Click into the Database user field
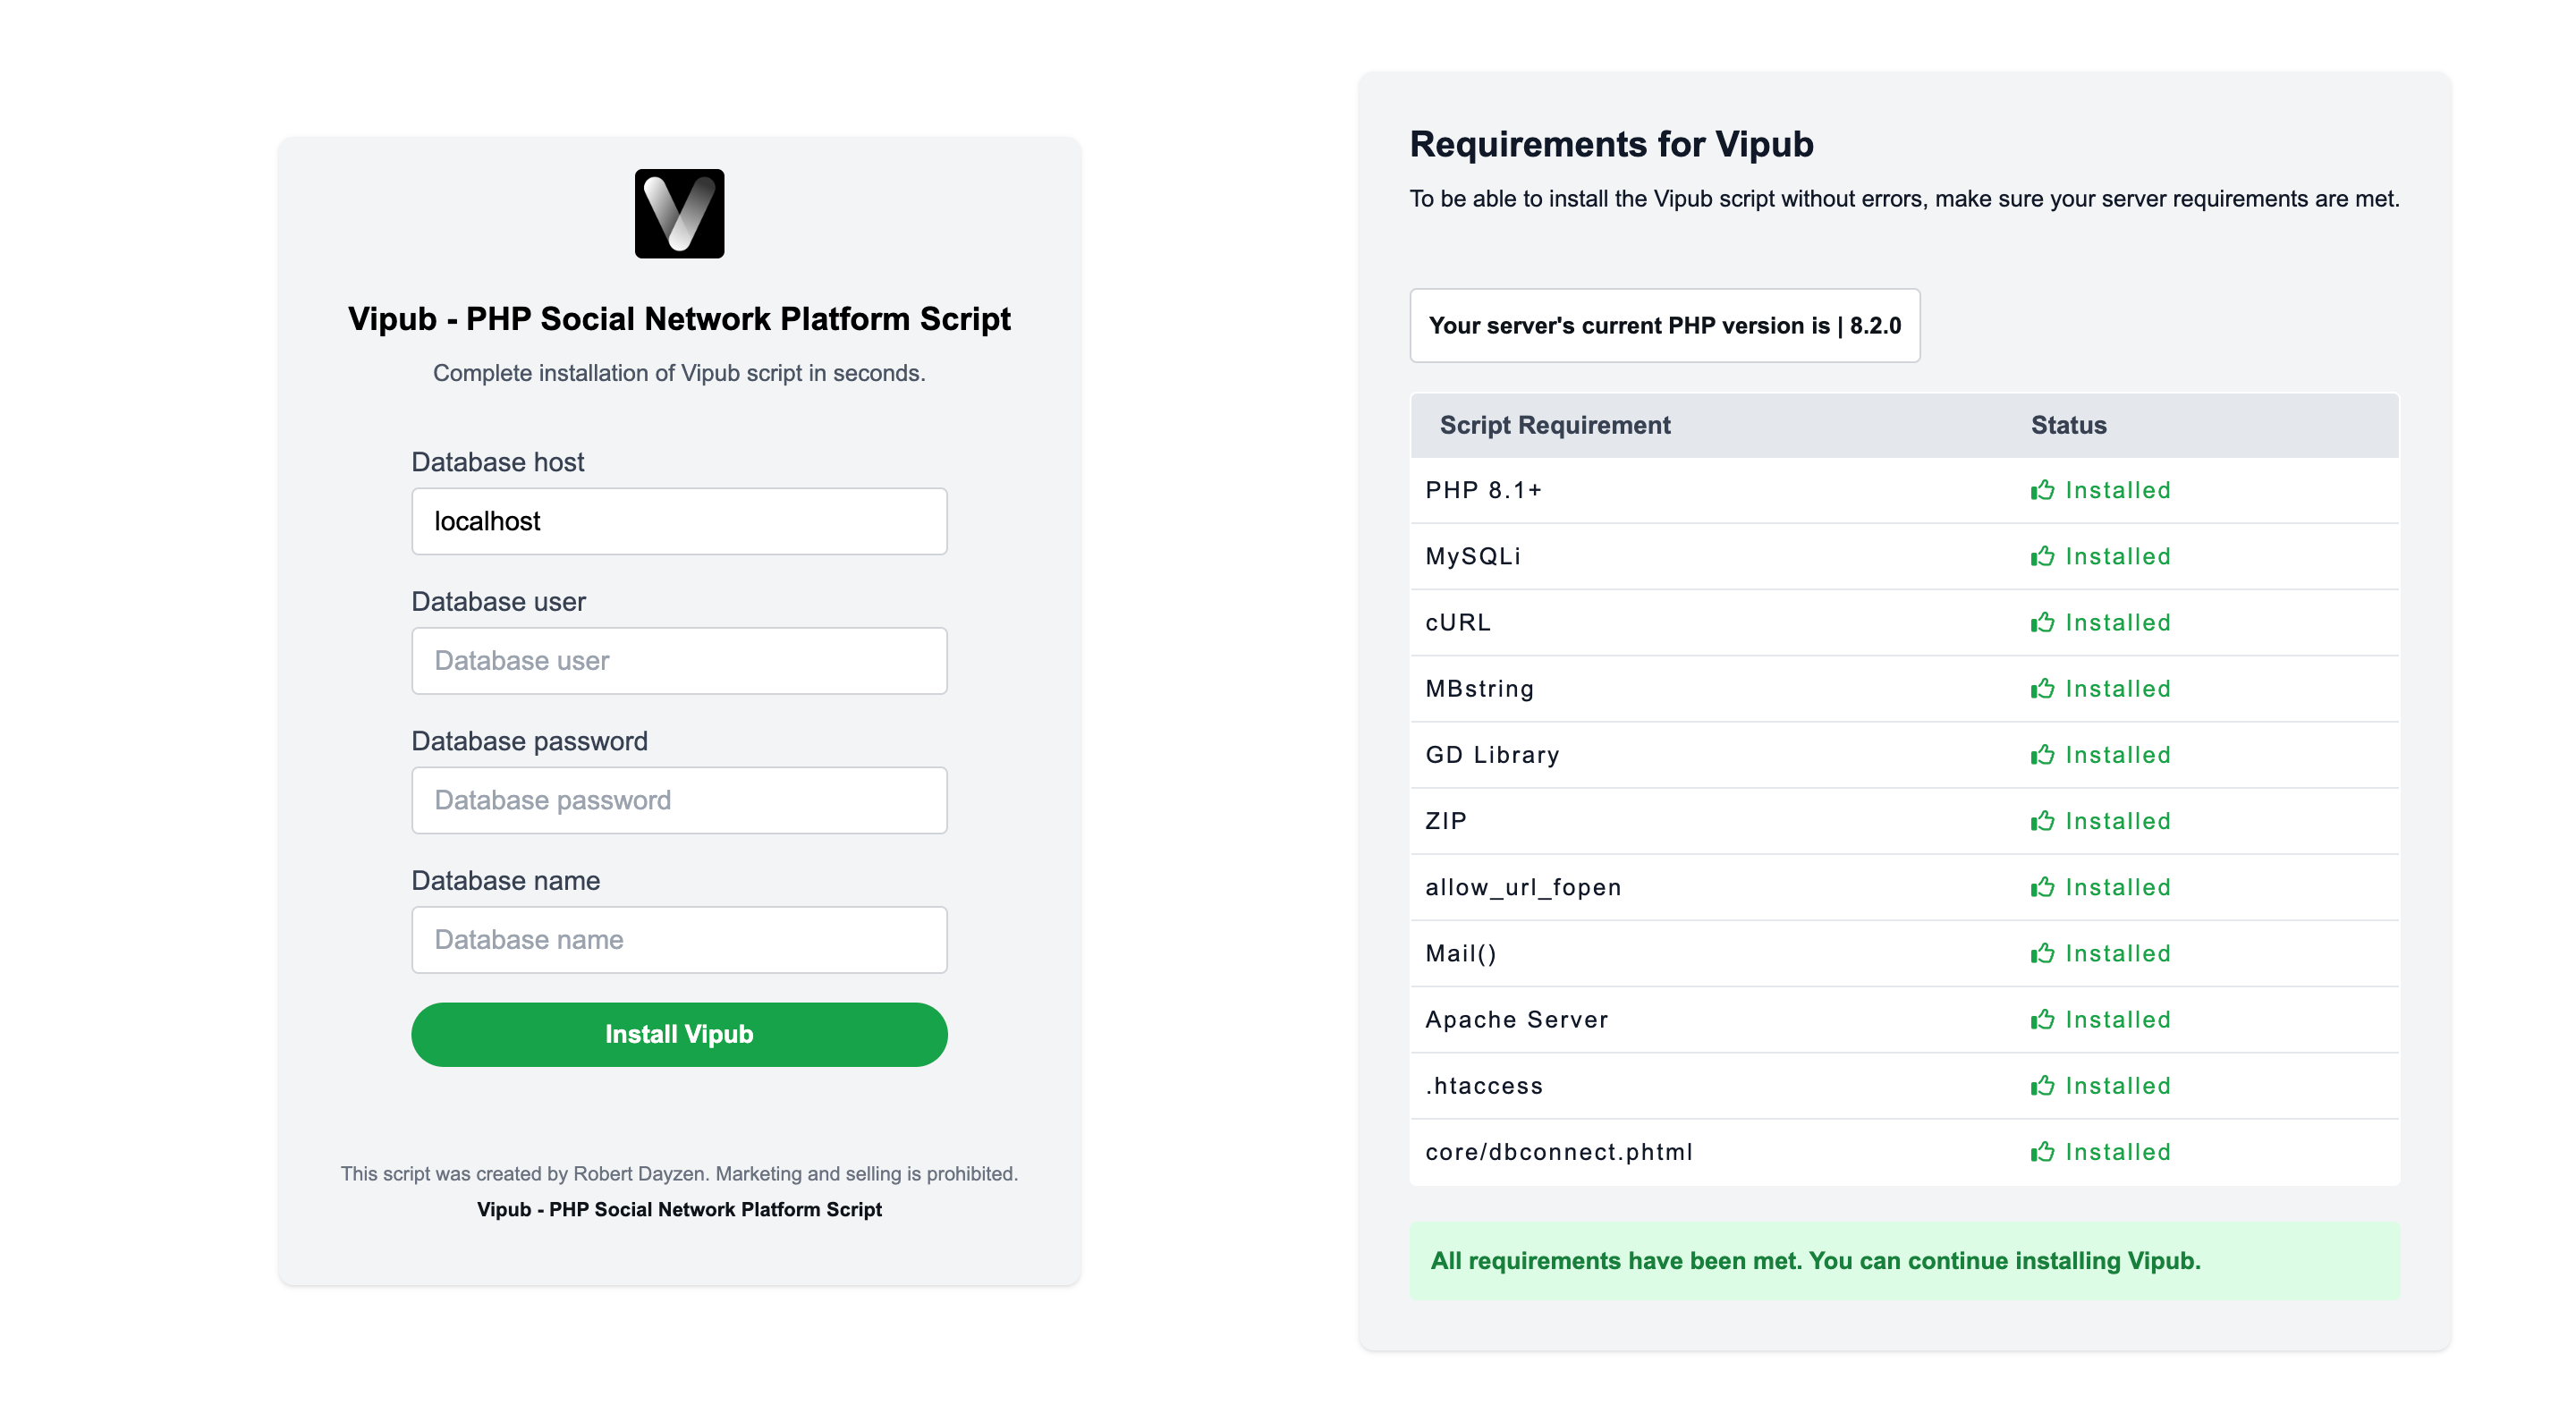This screenshot has width=2576, height=1422. [x=679, y=660]
